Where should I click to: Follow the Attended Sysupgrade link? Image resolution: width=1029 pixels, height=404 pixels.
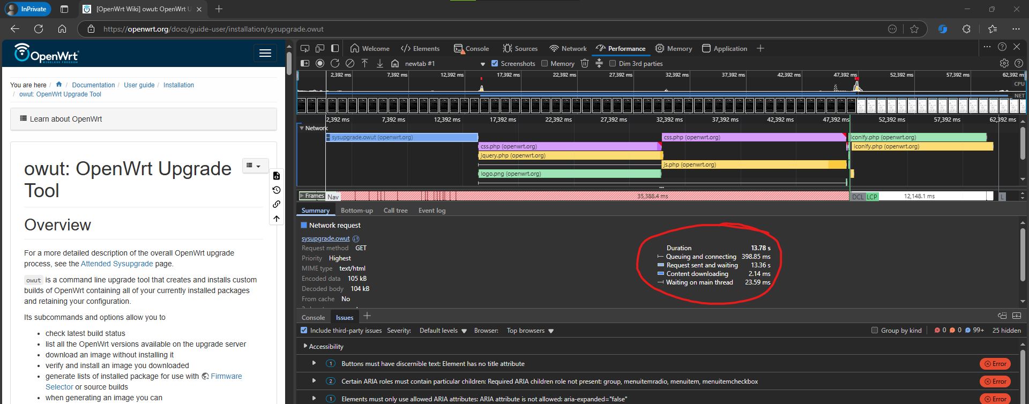click(x=117, y=264)
